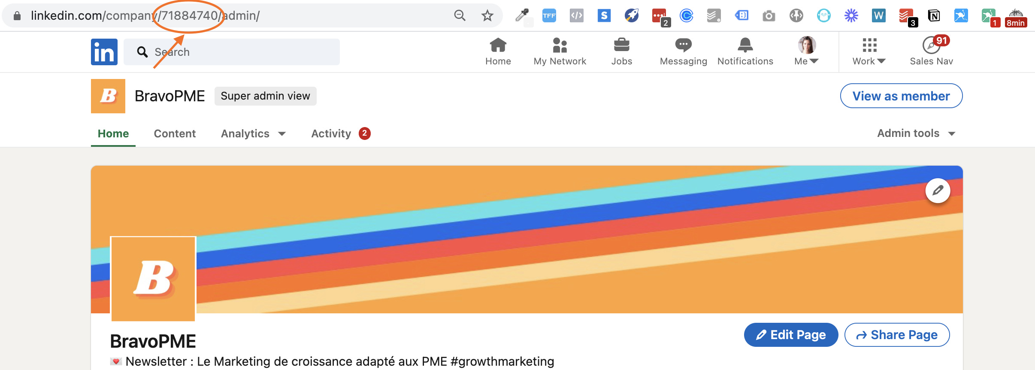The width and height of the screenshot is (1035, 370).
Task: Expand the Admin tools menu
Action: click(916, 133)
